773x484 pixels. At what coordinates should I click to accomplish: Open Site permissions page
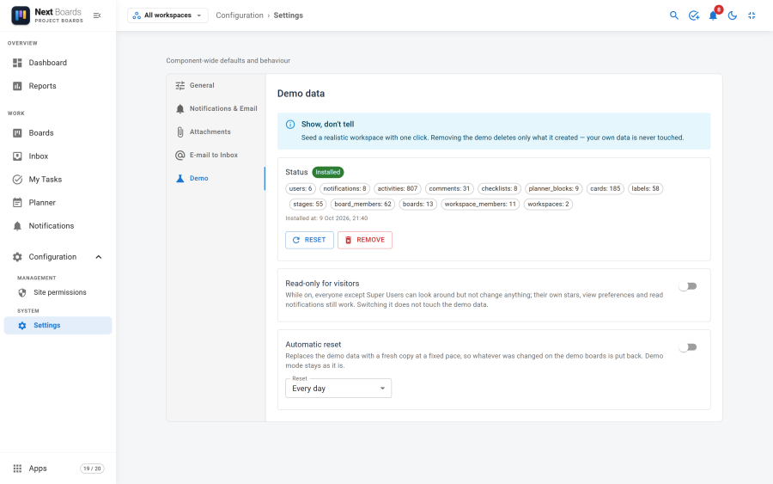[x=58, y=292]
